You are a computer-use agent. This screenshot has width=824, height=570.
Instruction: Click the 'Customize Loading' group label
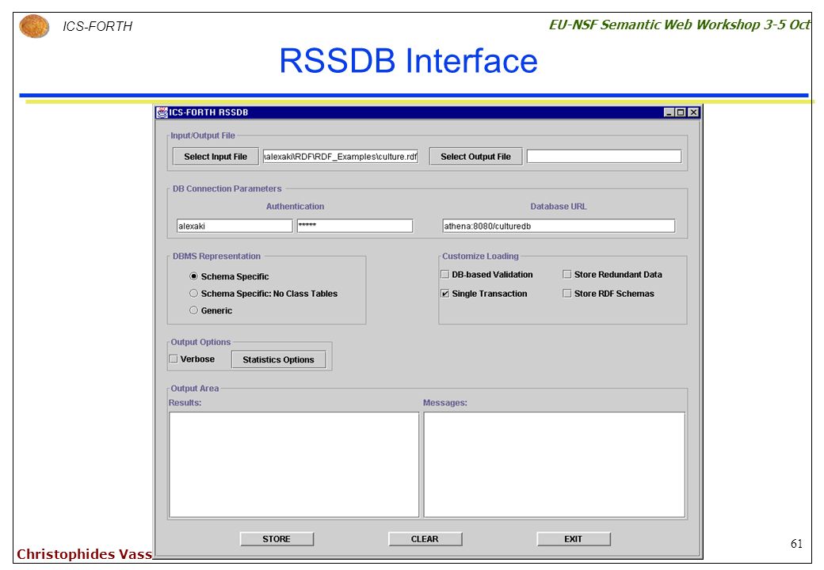point(480,256)
